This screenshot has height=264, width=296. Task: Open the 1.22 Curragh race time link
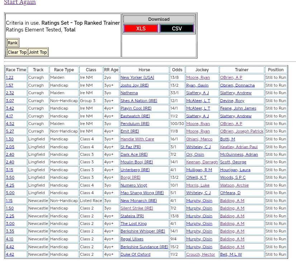10,77
